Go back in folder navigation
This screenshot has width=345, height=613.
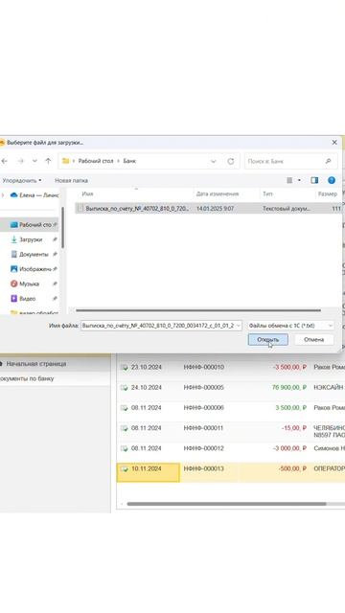5,161
